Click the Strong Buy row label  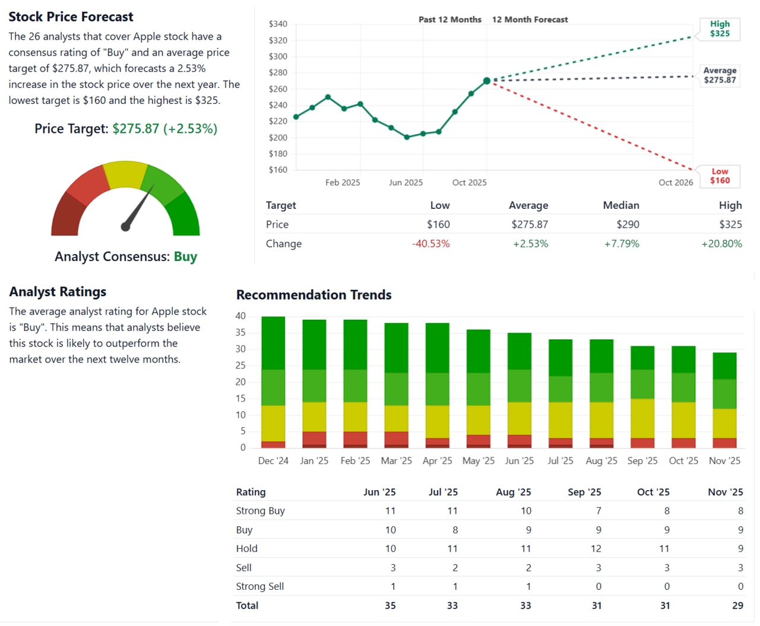[260, 511]
